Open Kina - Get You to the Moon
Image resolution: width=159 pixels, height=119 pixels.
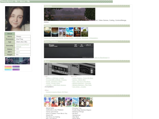[81, 82]
